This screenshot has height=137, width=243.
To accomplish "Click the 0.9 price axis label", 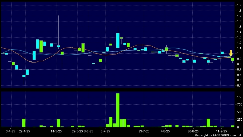I will tap(239, 59).
